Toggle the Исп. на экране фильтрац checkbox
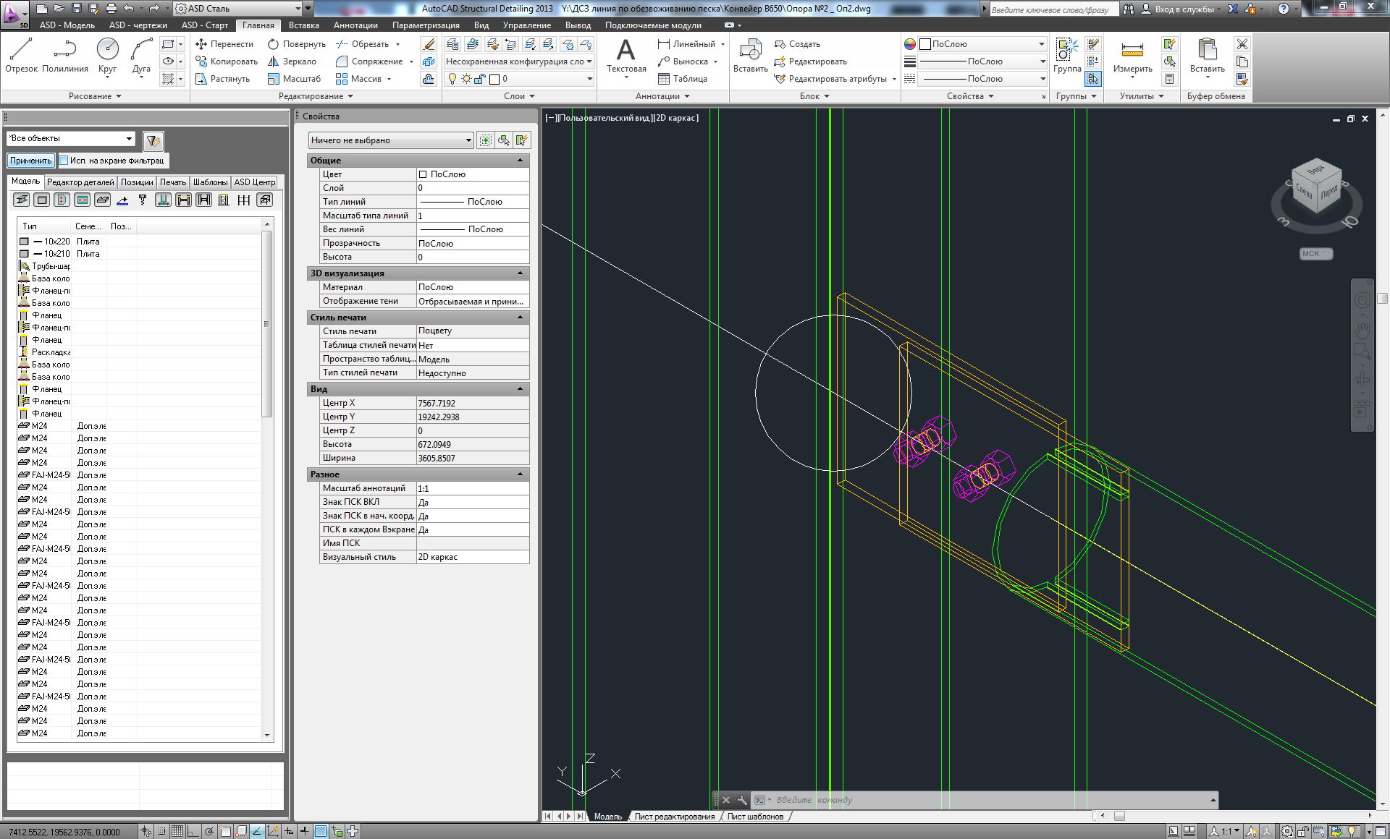1390x839 pixels. [x=64, y=160]
